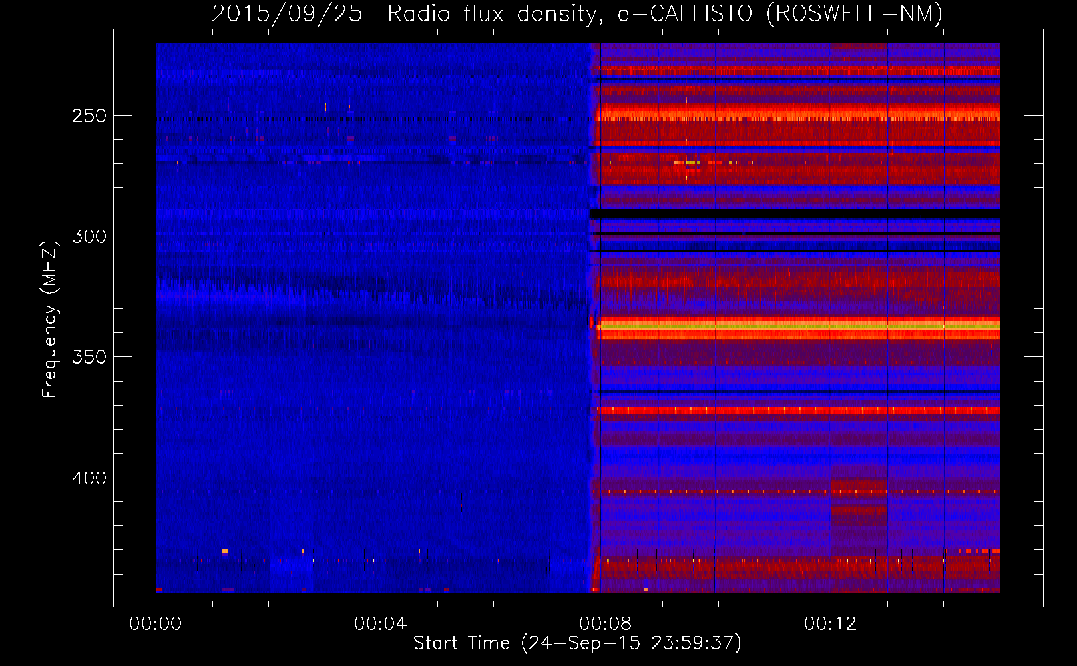The height and width of the screenshot is (666, 1077).
Task: Select the 250 frequency tick label
Action: pos(89,116)
